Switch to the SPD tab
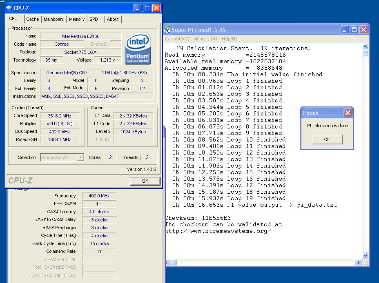Viewport: 379px width, 283px height. (94, 19)
